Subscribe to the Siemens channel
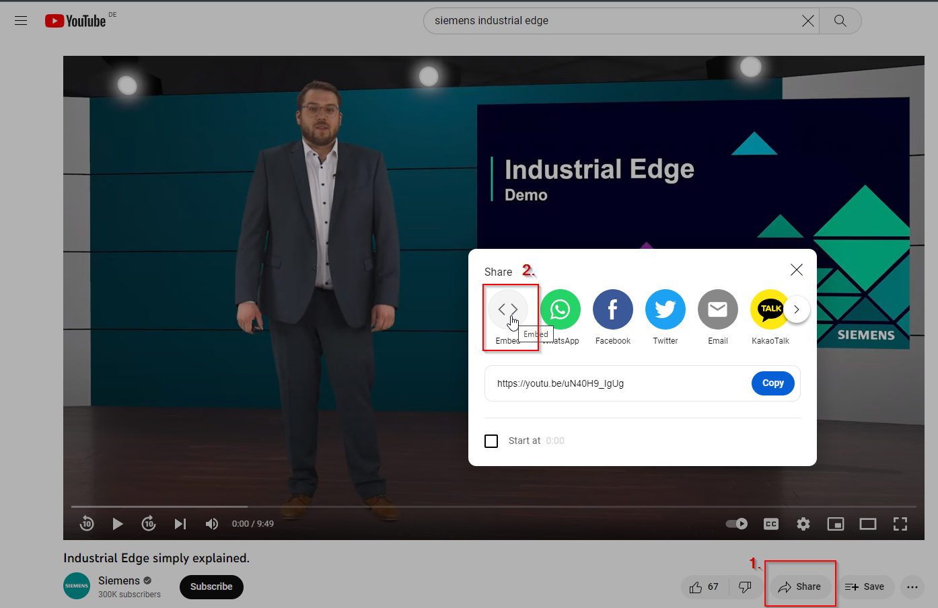 pos(211,586)
